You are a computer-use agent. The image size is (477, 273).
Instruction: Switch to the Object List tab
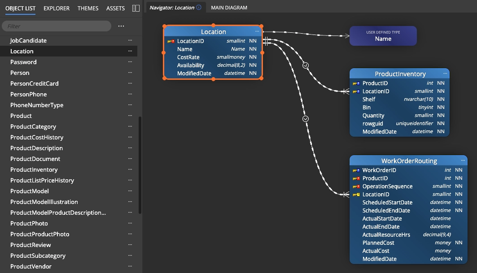[20, 8]
